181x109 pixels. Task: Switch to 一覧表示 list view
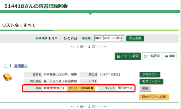click(x=152, y=56)
